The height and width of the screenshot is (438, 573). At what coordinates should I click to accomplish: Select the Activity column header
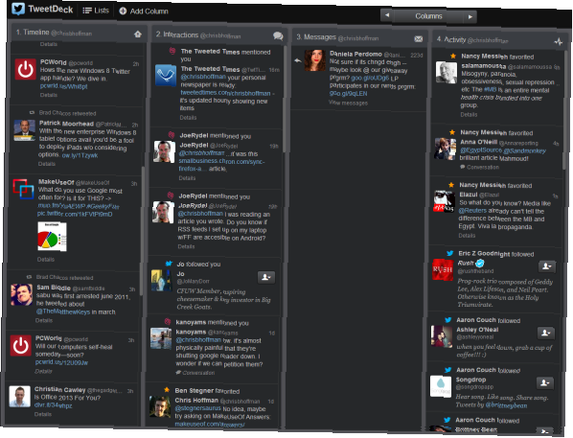(500, 40)
